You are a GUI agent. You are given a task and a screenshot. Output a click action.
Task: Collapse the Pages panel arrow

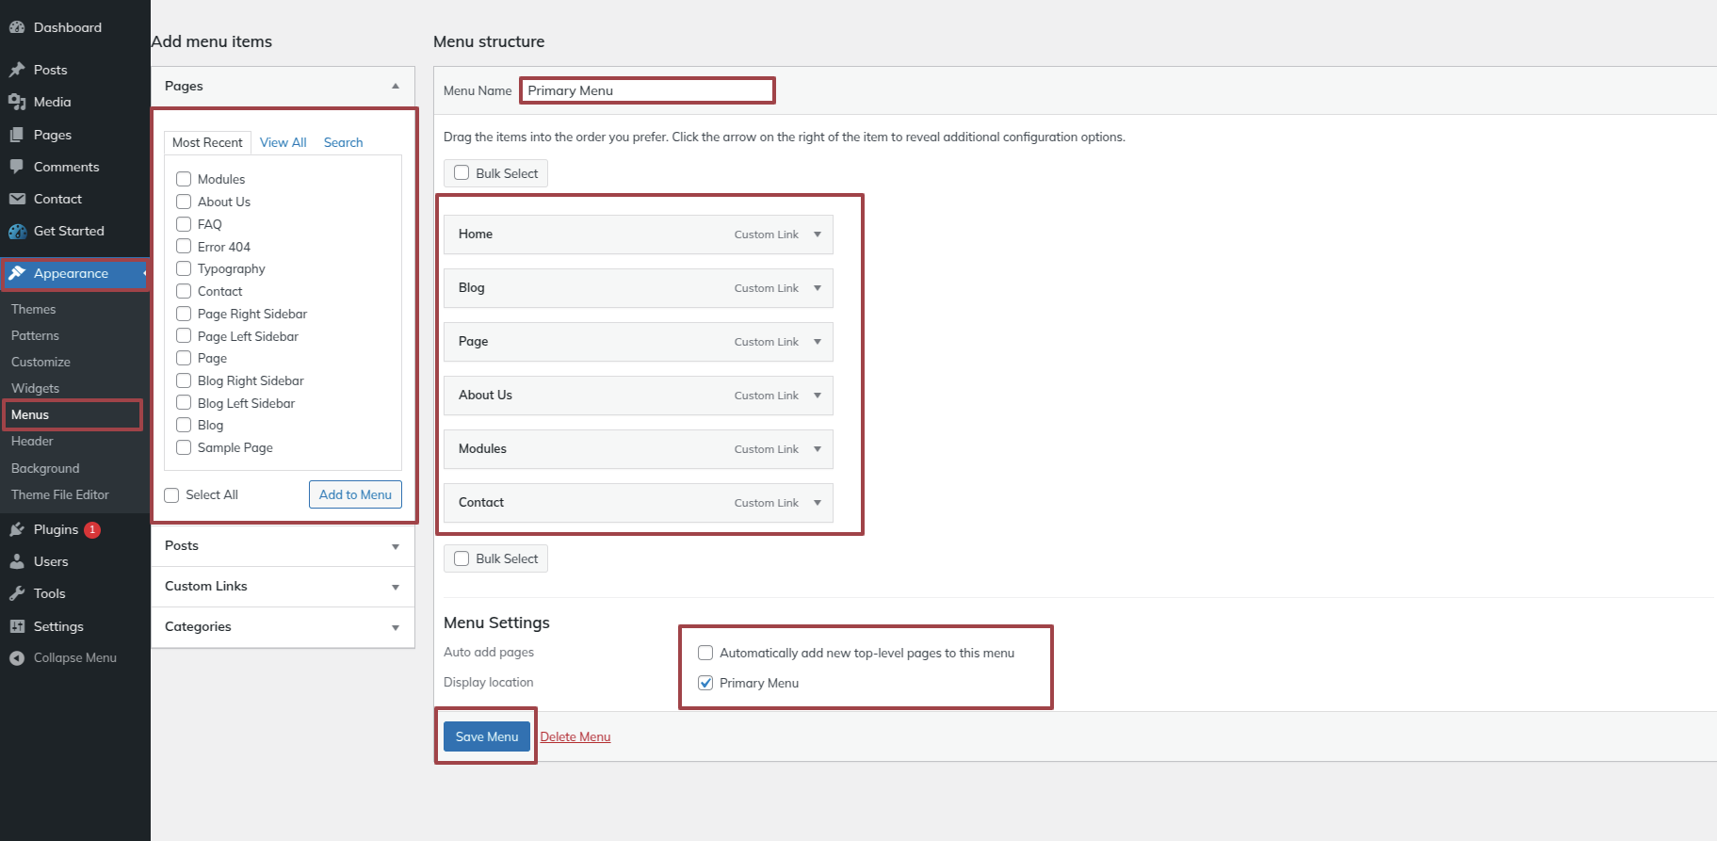click(x=396, y=86)
